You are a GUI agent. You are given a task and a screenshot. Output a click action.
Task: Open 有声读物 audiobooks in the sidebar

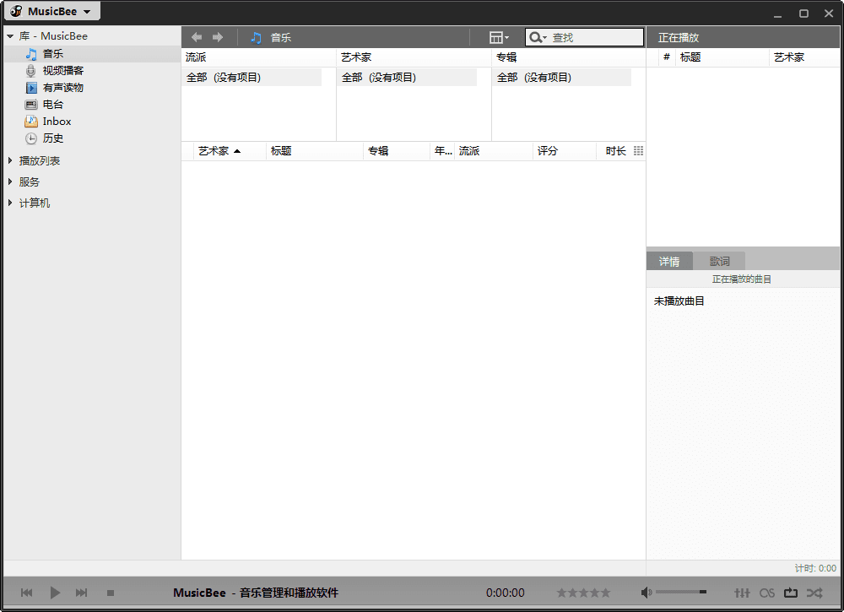[x=63, y=88]
